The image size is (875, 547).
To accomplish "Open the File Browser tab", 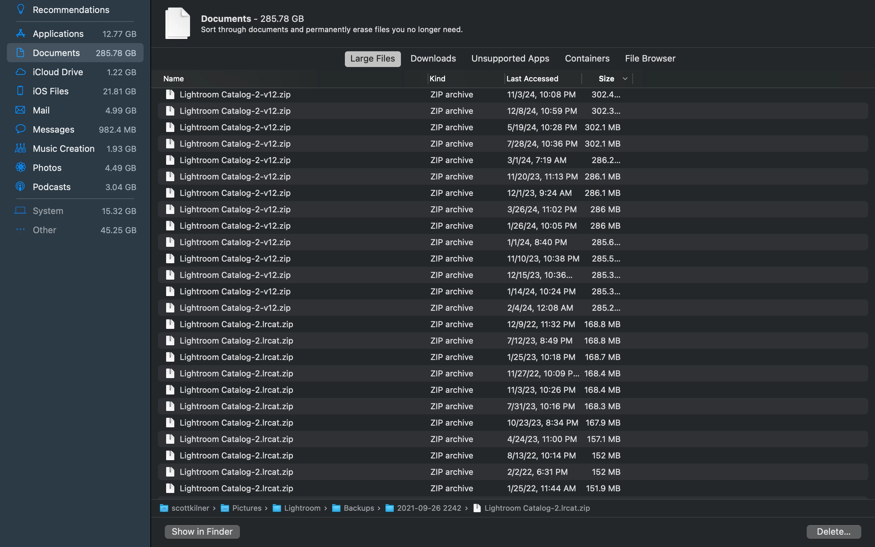I will click(650, 58).
